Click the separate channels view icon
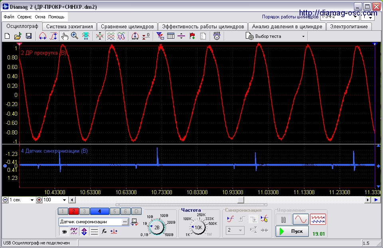 pos(111,36)
